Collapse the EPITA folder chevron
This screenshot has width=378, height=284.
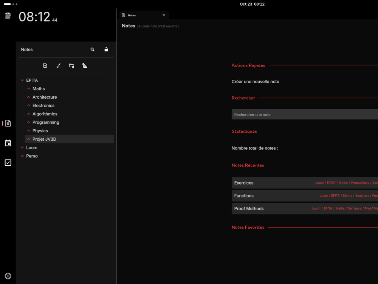click(22, 80)
